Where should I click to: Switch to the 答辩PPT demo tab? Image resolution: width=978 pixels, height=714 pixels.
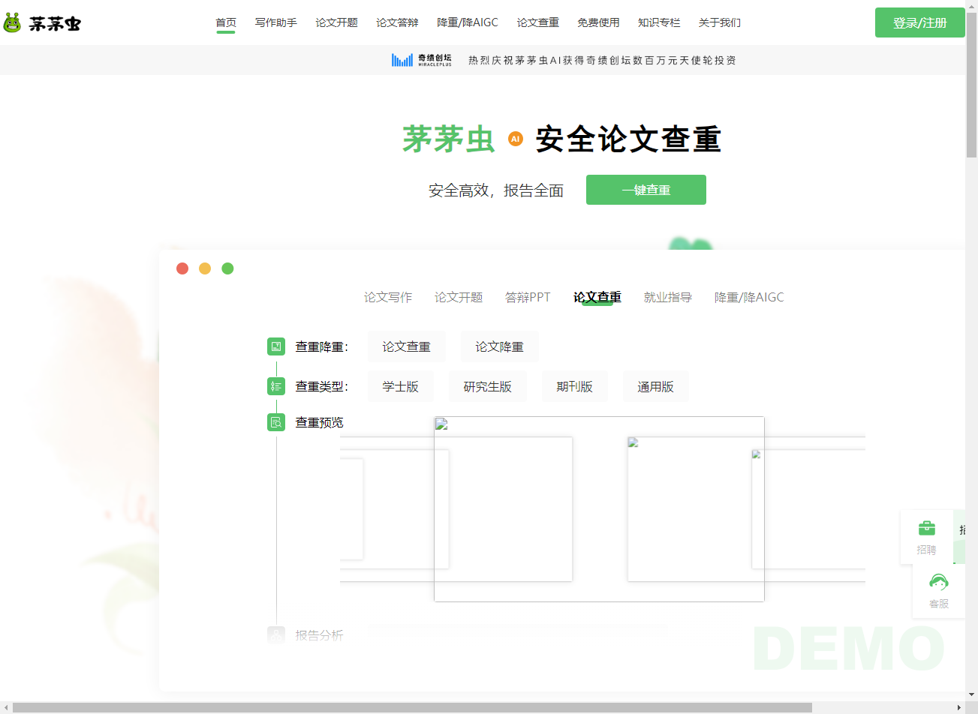(x=528, y=298)
